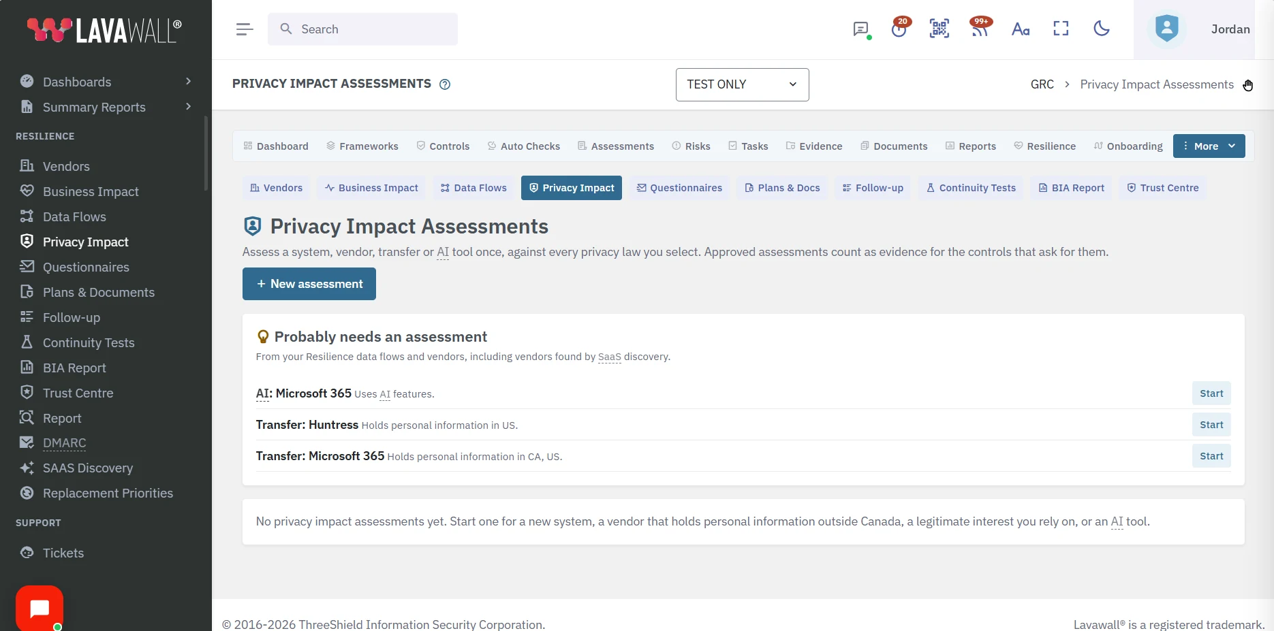
Task: Click the Lavawall logo
Action: point(104,29)
